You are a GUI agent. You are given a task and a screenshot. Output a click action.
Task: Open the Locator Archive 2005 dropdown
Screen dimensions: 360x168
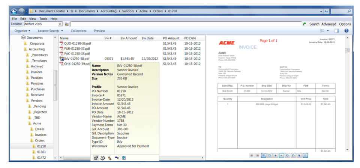pyautogui.click(x=60, y=24)
